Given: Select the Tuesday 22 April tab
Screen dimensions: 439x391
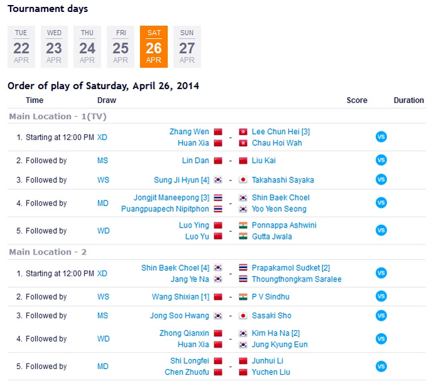Looking at the screenshot, I should [x=21, y=47].
